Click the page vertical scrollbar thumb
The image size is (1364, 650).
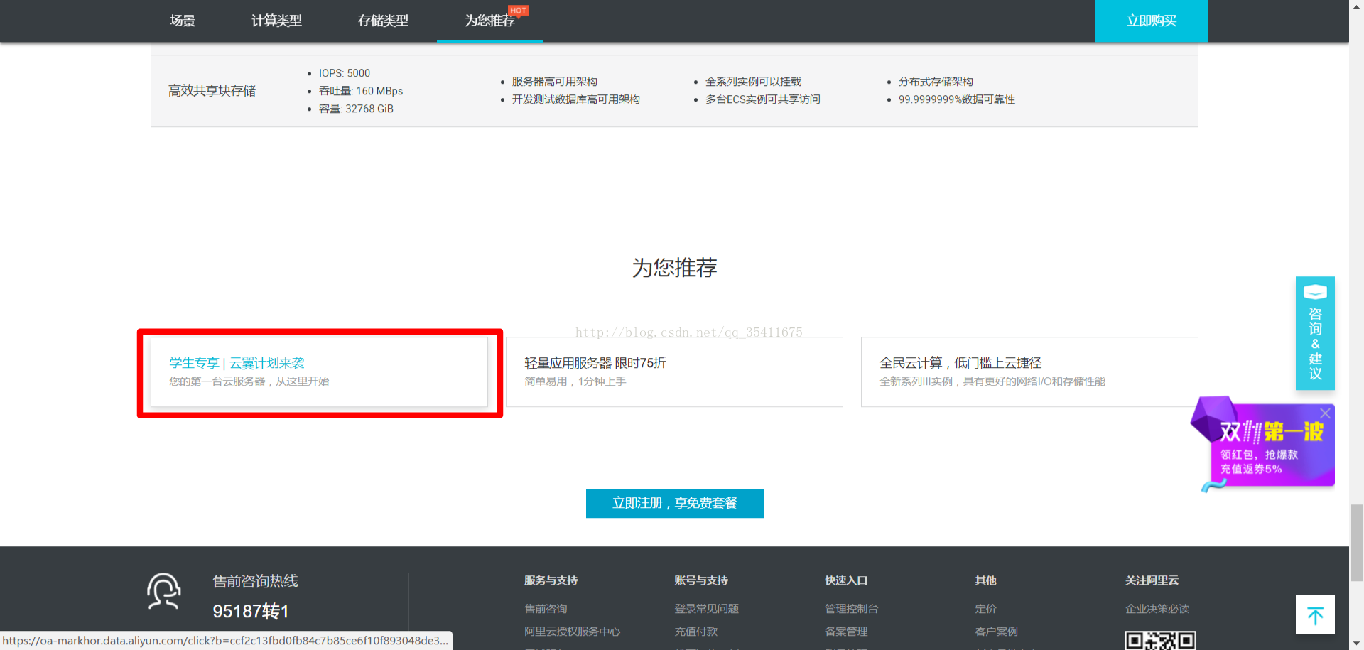click(x=1356, y=543)
